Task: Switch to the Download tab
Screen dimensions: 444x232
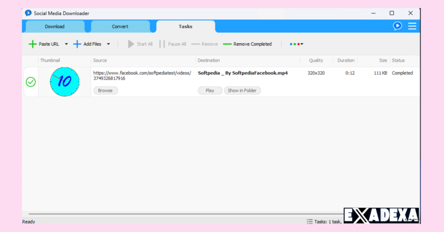Action: pyautogui.click(x=55, y=26)
